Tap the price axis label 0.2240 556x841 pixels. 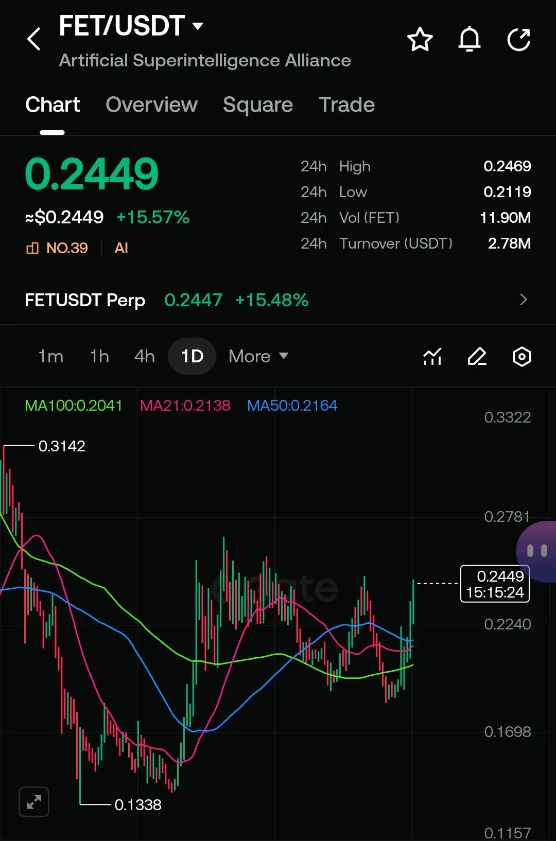click(x=508, y=624)
